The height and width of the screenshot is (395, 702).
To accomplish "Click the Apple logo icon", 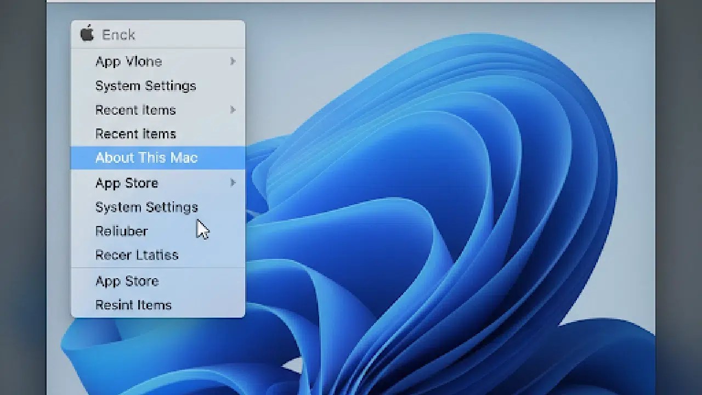I will tap(87, 34).
